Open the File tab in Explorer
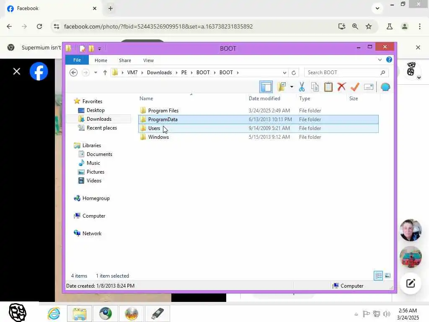The width and height of the screenshot is (429, 322). click(77, 60)
